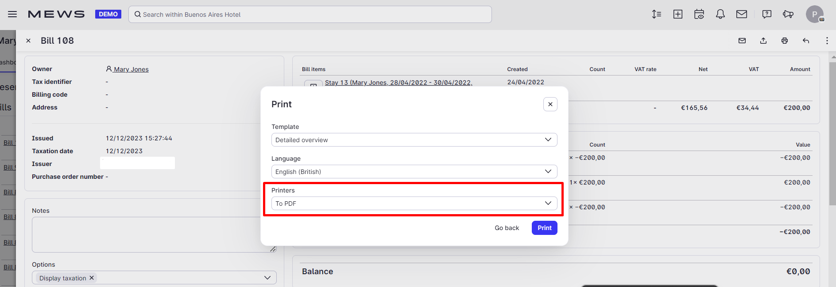Click the bill export upload icon

pos(763,41)
